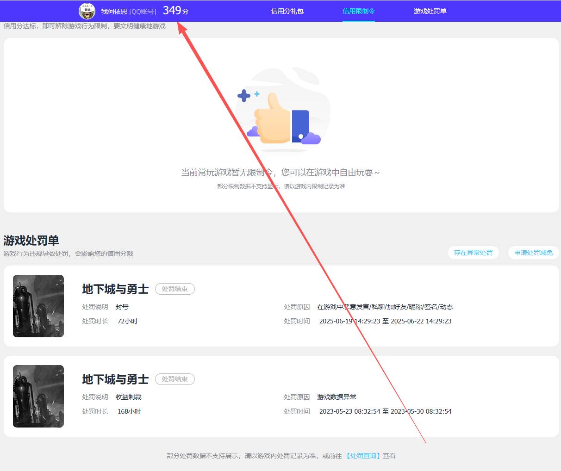561x471 pixels.
Task: Click the 存在异常处罚 button
Action: (x=473, y=253)
